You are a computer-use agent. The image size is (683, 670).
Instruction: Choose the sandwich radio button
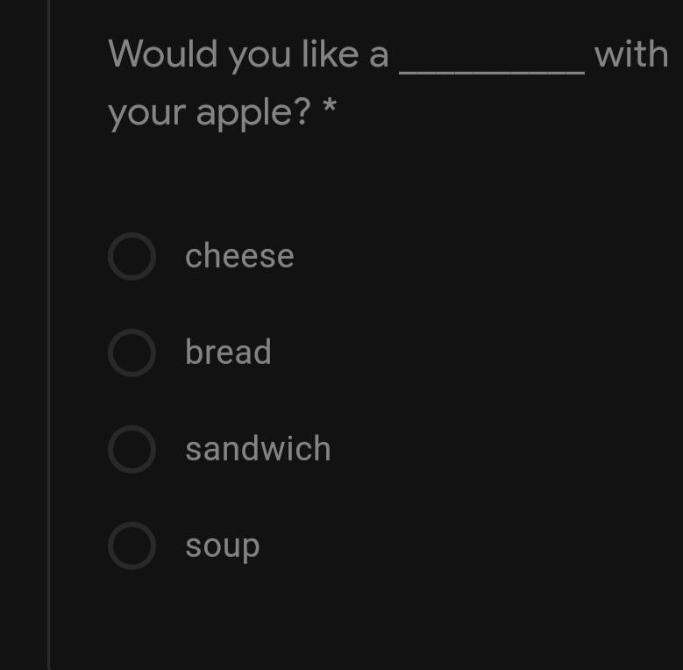[x=132, y=449]
